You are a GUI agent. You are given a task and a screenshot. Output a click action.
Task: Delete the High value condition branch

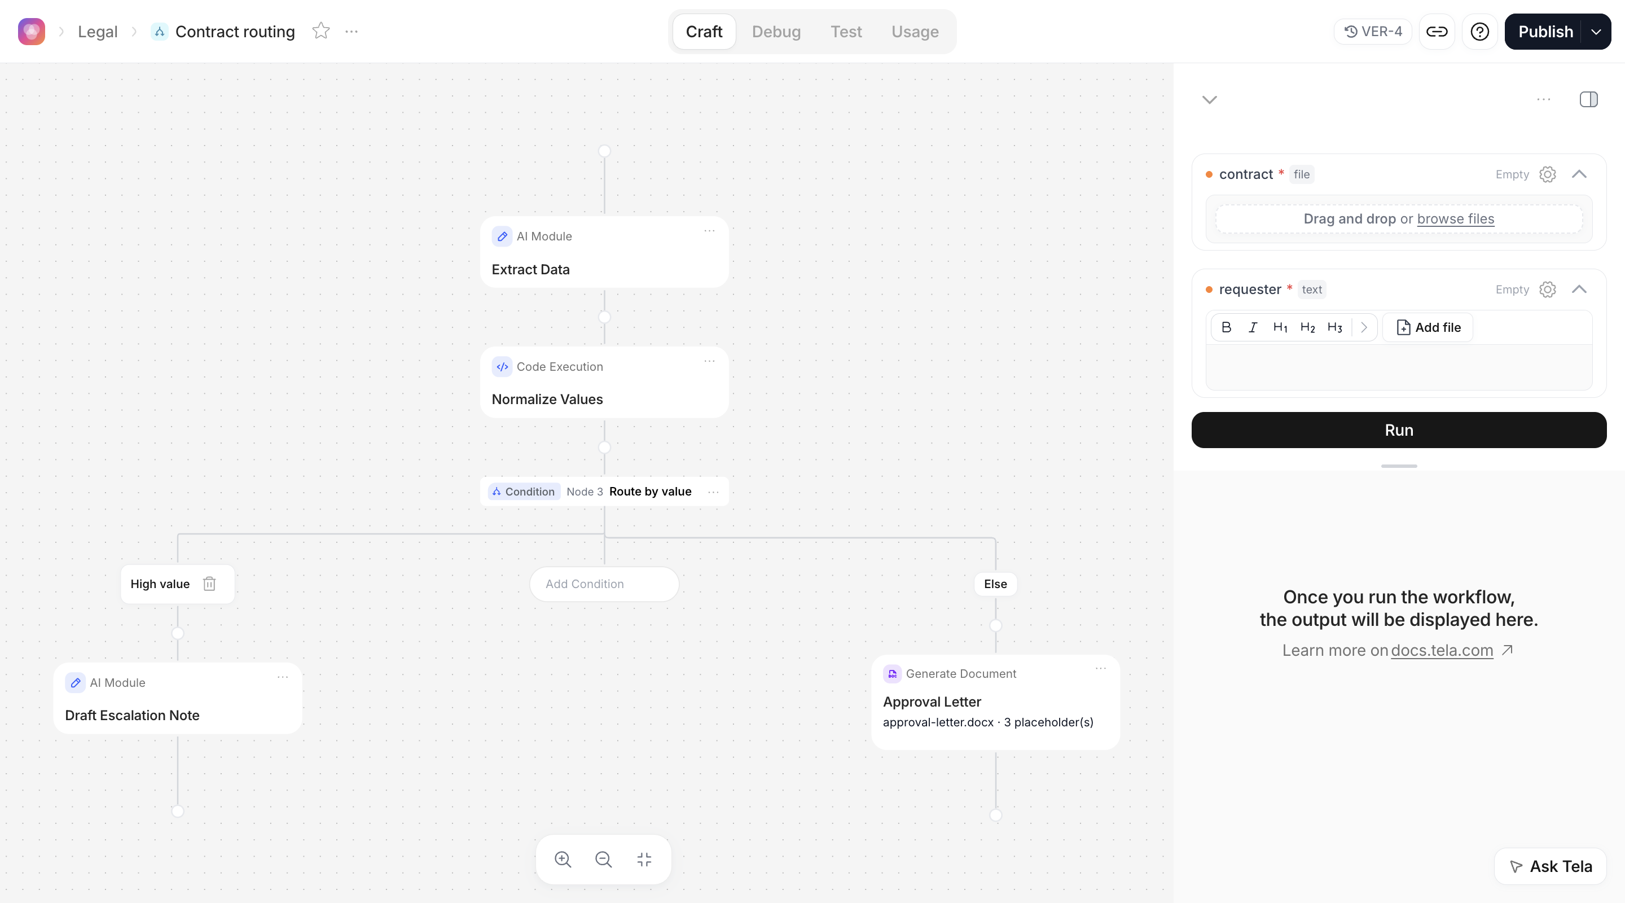pos(209,584)
